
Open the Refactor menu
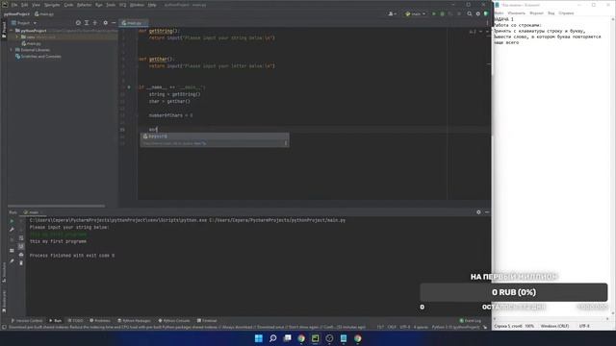pos(84,5)
